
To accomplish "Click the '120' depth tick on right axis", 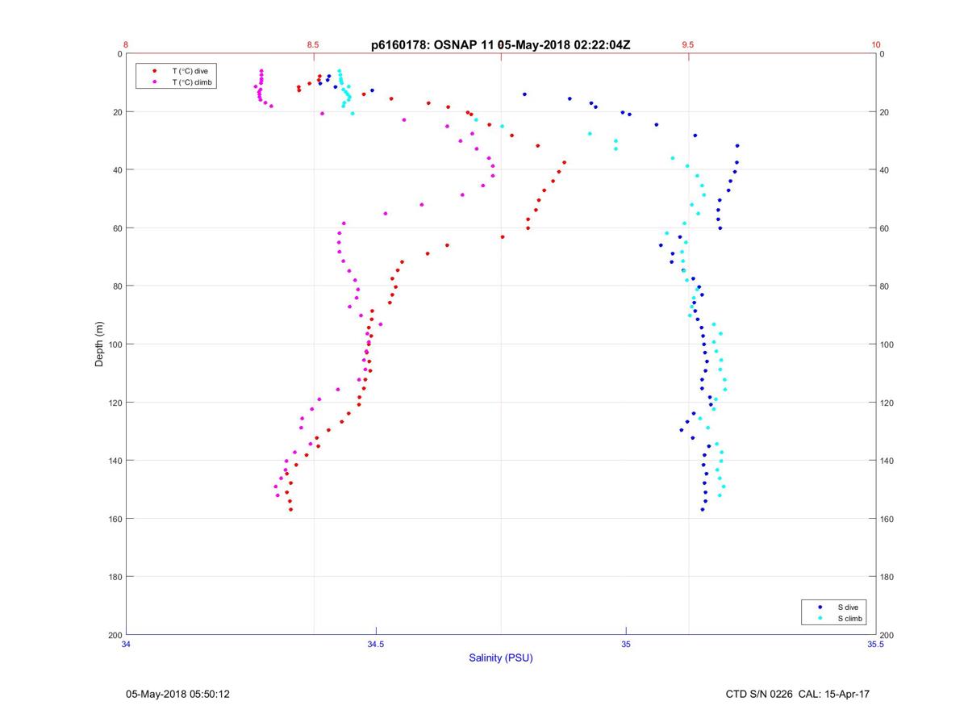I will point(887,403).
